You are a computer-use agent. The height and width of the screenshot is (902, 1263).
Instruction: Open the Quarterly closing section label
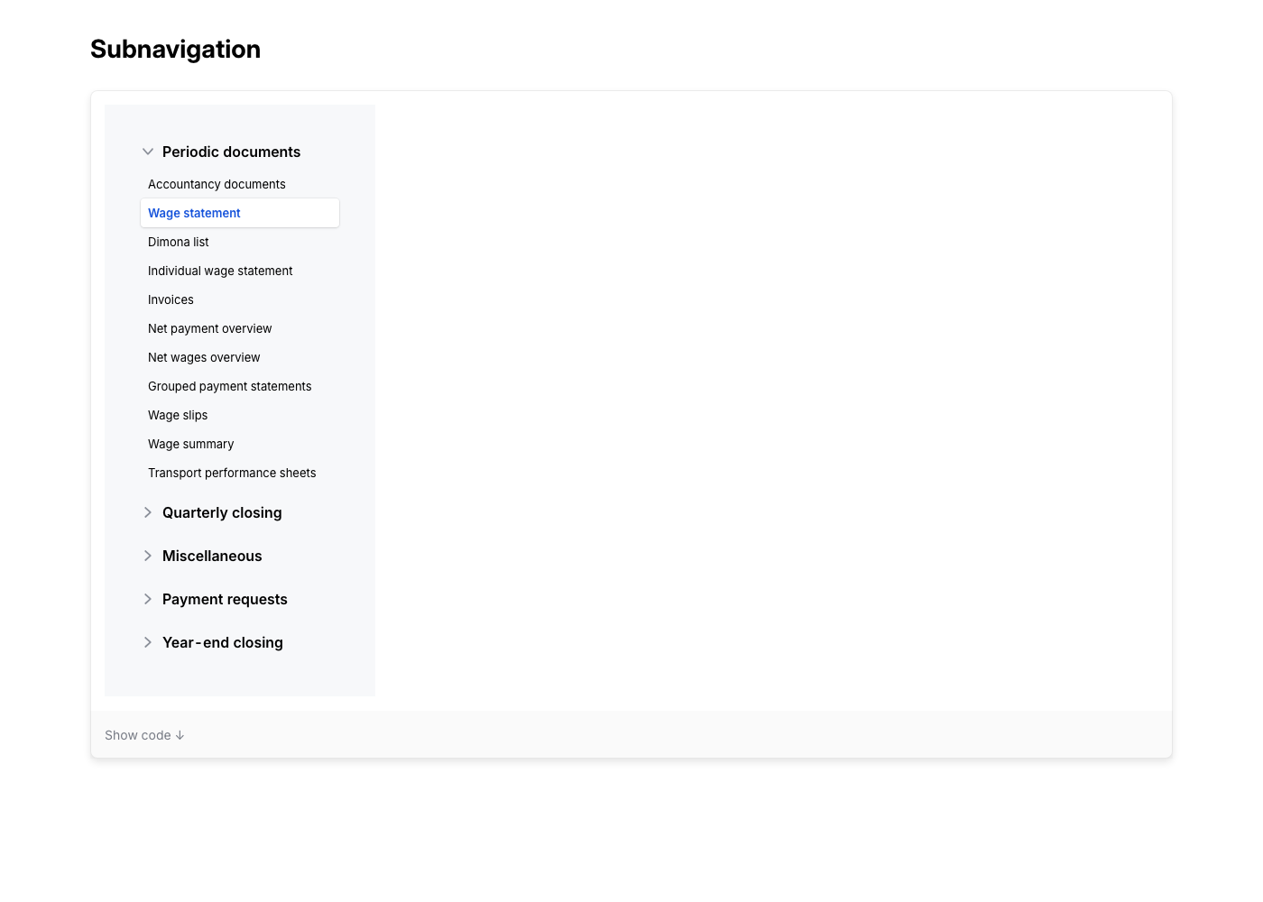(222, 512)
